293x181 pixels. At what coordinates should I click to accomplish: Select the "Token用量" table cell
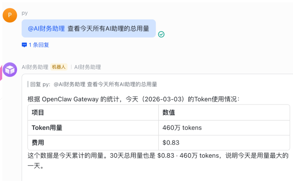tap(93, 128)
